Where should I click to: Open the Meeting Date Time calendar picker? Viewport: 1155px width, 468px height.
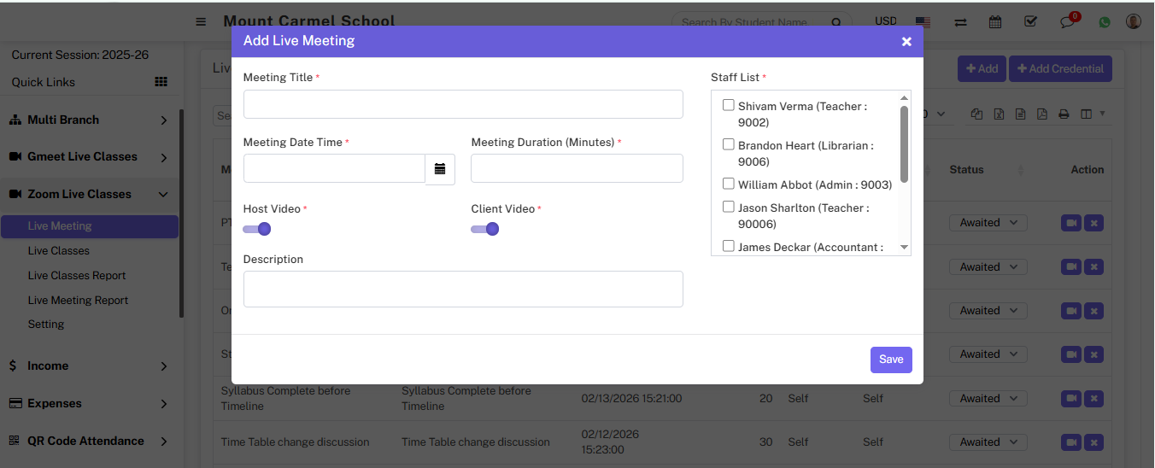pyautogui.click(x=440, y=169)
